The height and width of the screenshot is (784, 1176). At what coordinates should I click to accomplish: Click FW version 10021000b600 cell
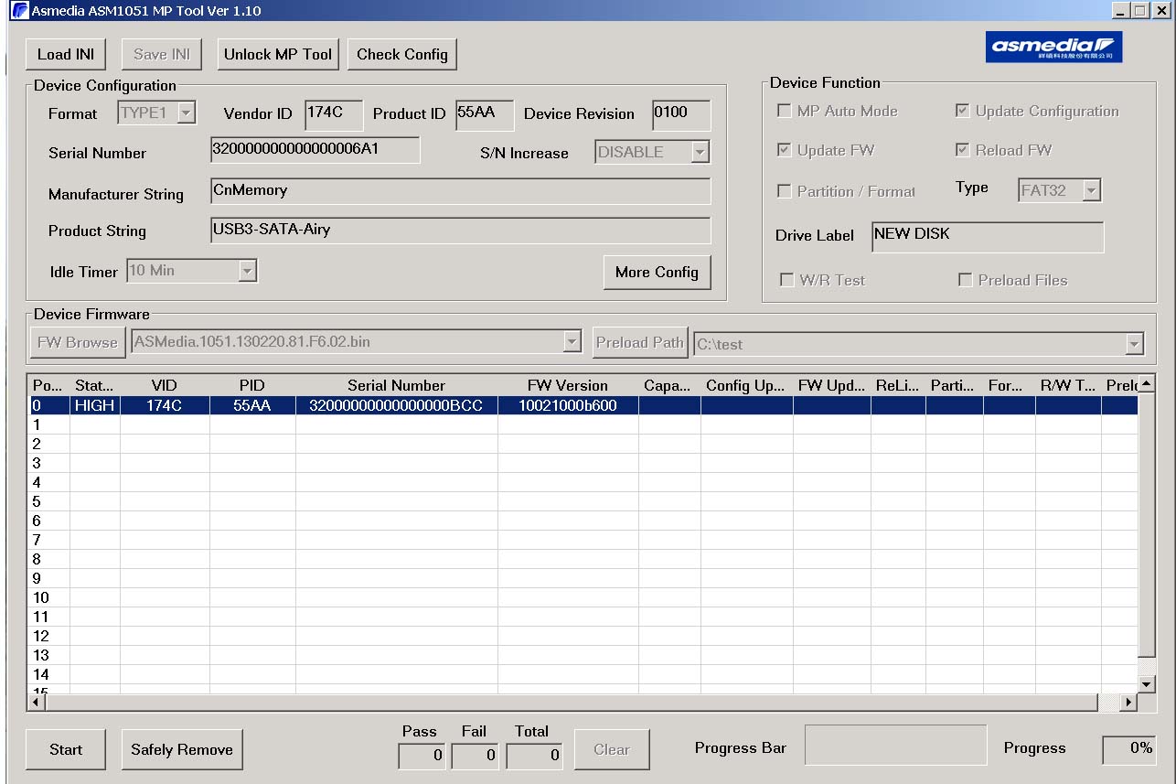(x=568, y=405)
